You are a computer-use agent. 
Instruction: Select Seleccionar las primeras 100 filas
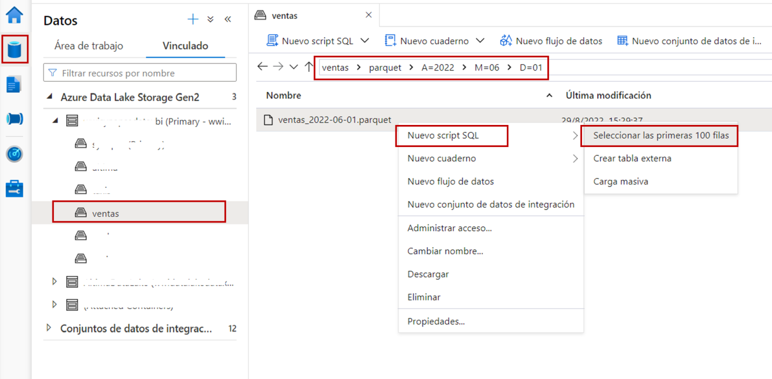tap(660, 136)
